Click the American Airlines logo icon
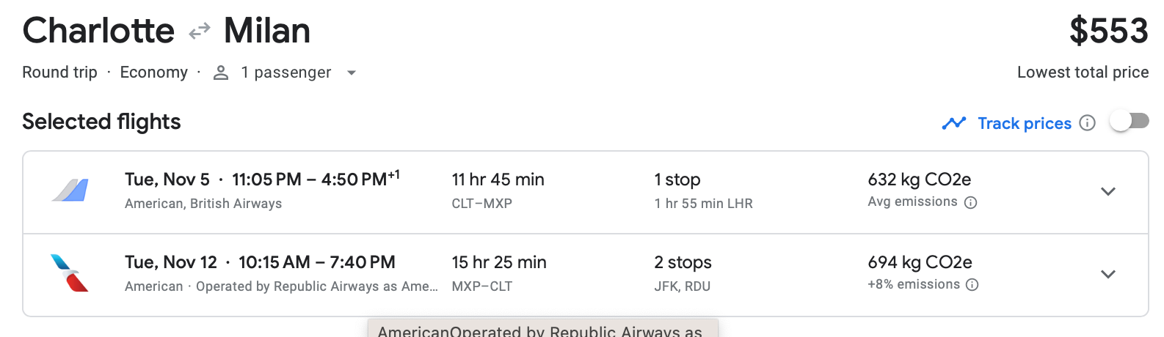 click(x=70, y=273)
